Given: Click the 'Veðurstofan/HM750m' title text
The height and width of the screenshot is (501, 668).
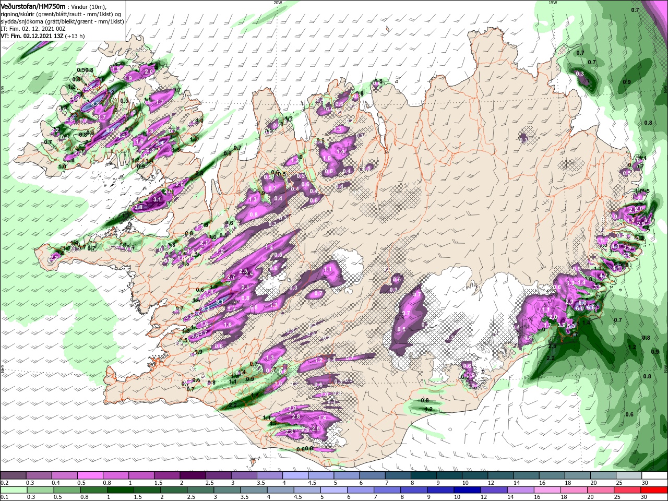Looking at the screenshot, I should point(33,6).
